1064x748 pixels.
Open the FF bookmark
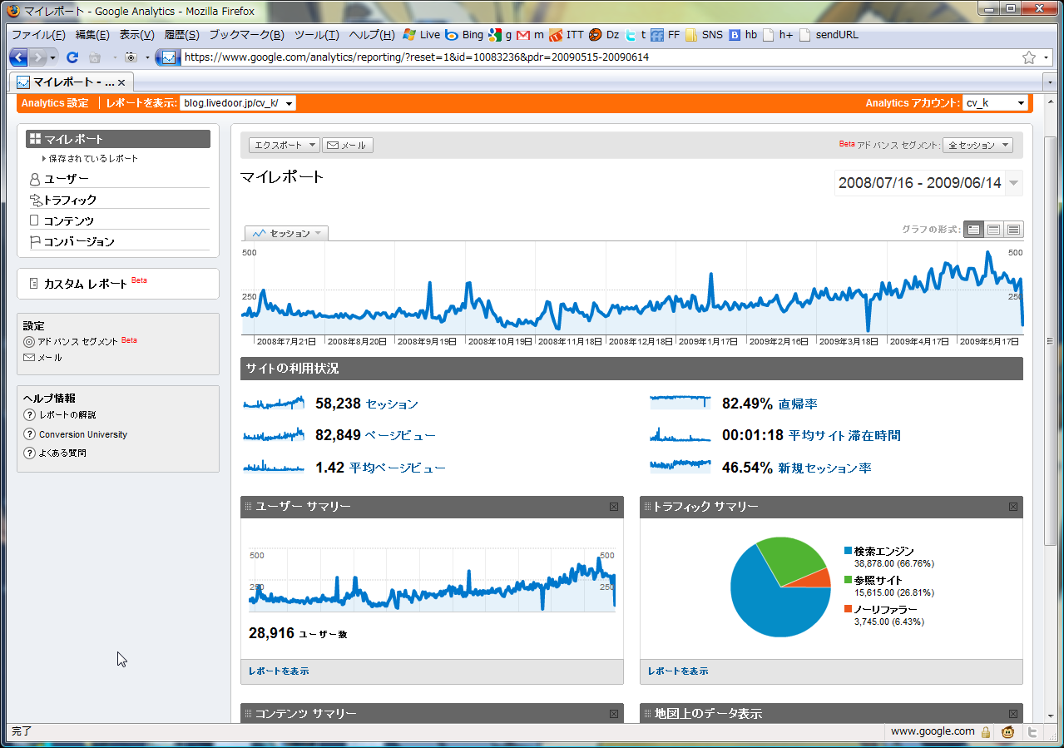pyautogui.click(x=666, y=35)
